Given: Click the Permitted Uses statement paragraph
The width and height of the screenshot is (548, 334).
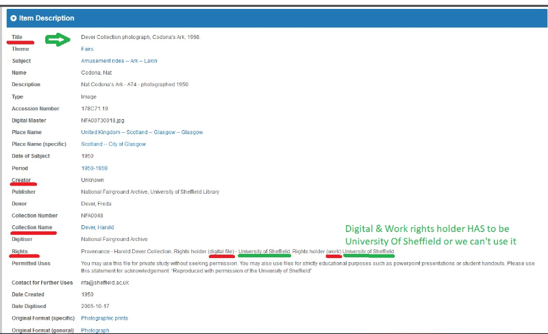Looking at the screenshot, I should [x=308, y=267].
